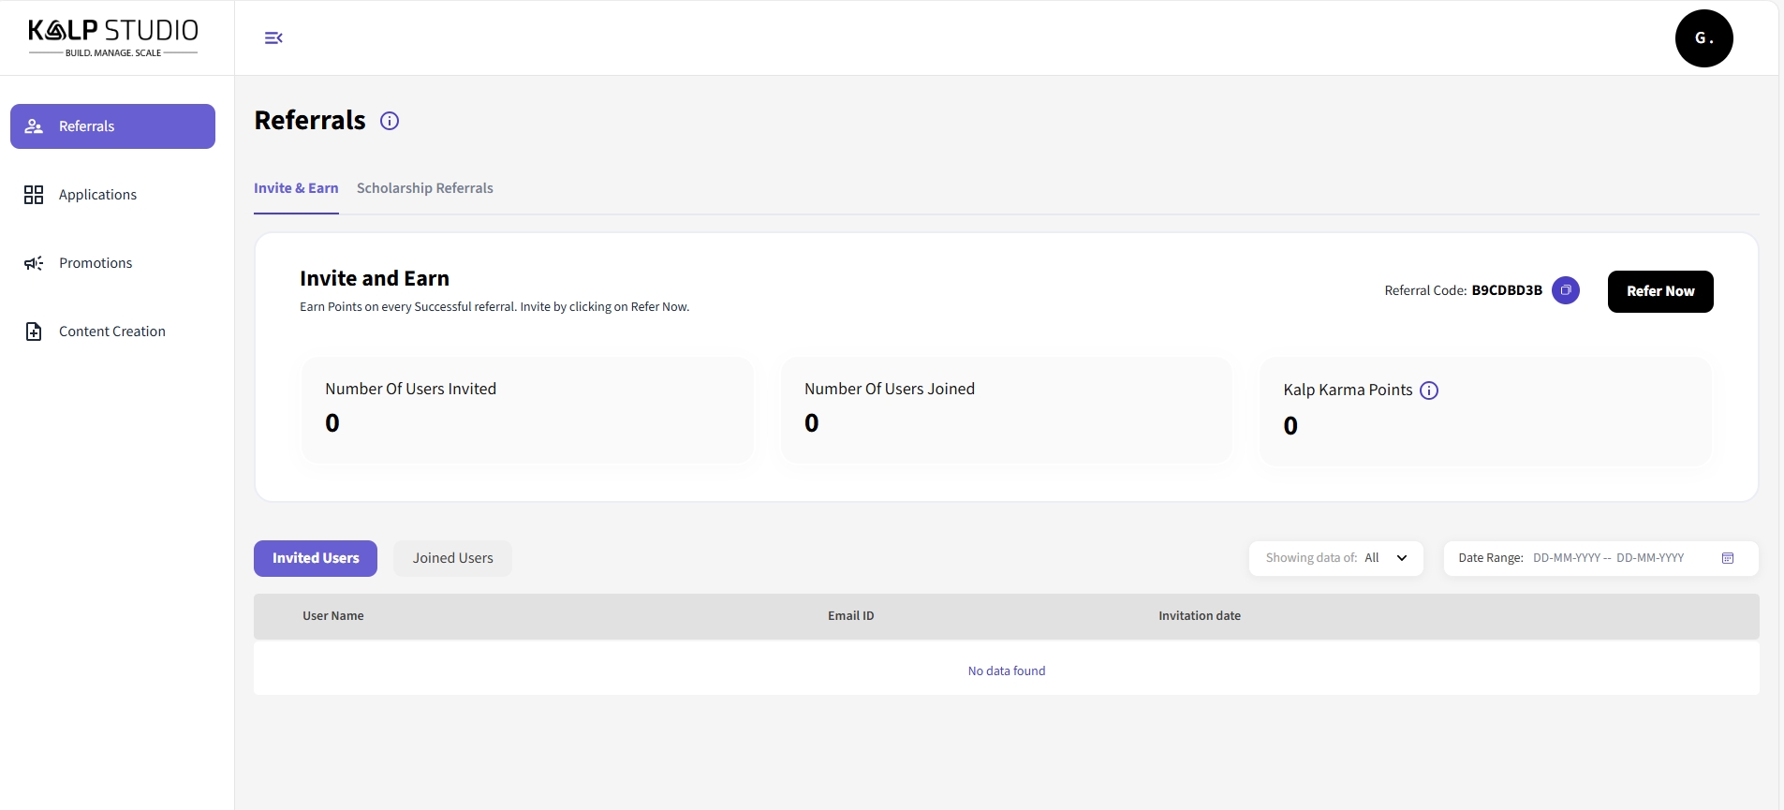1784x810 pixels.
Task: Open the date range calendar icon
Action: (x=1727, y=558)
